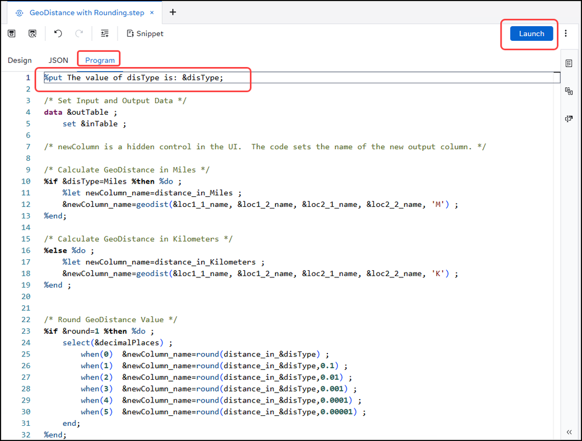
Task: Click the '%else %do ;' line
Action: point(69,250)
